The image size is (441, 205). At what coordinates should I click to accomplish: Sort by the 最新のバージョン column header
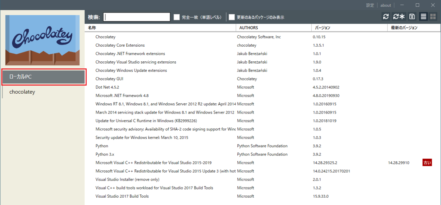click(414, 28)
